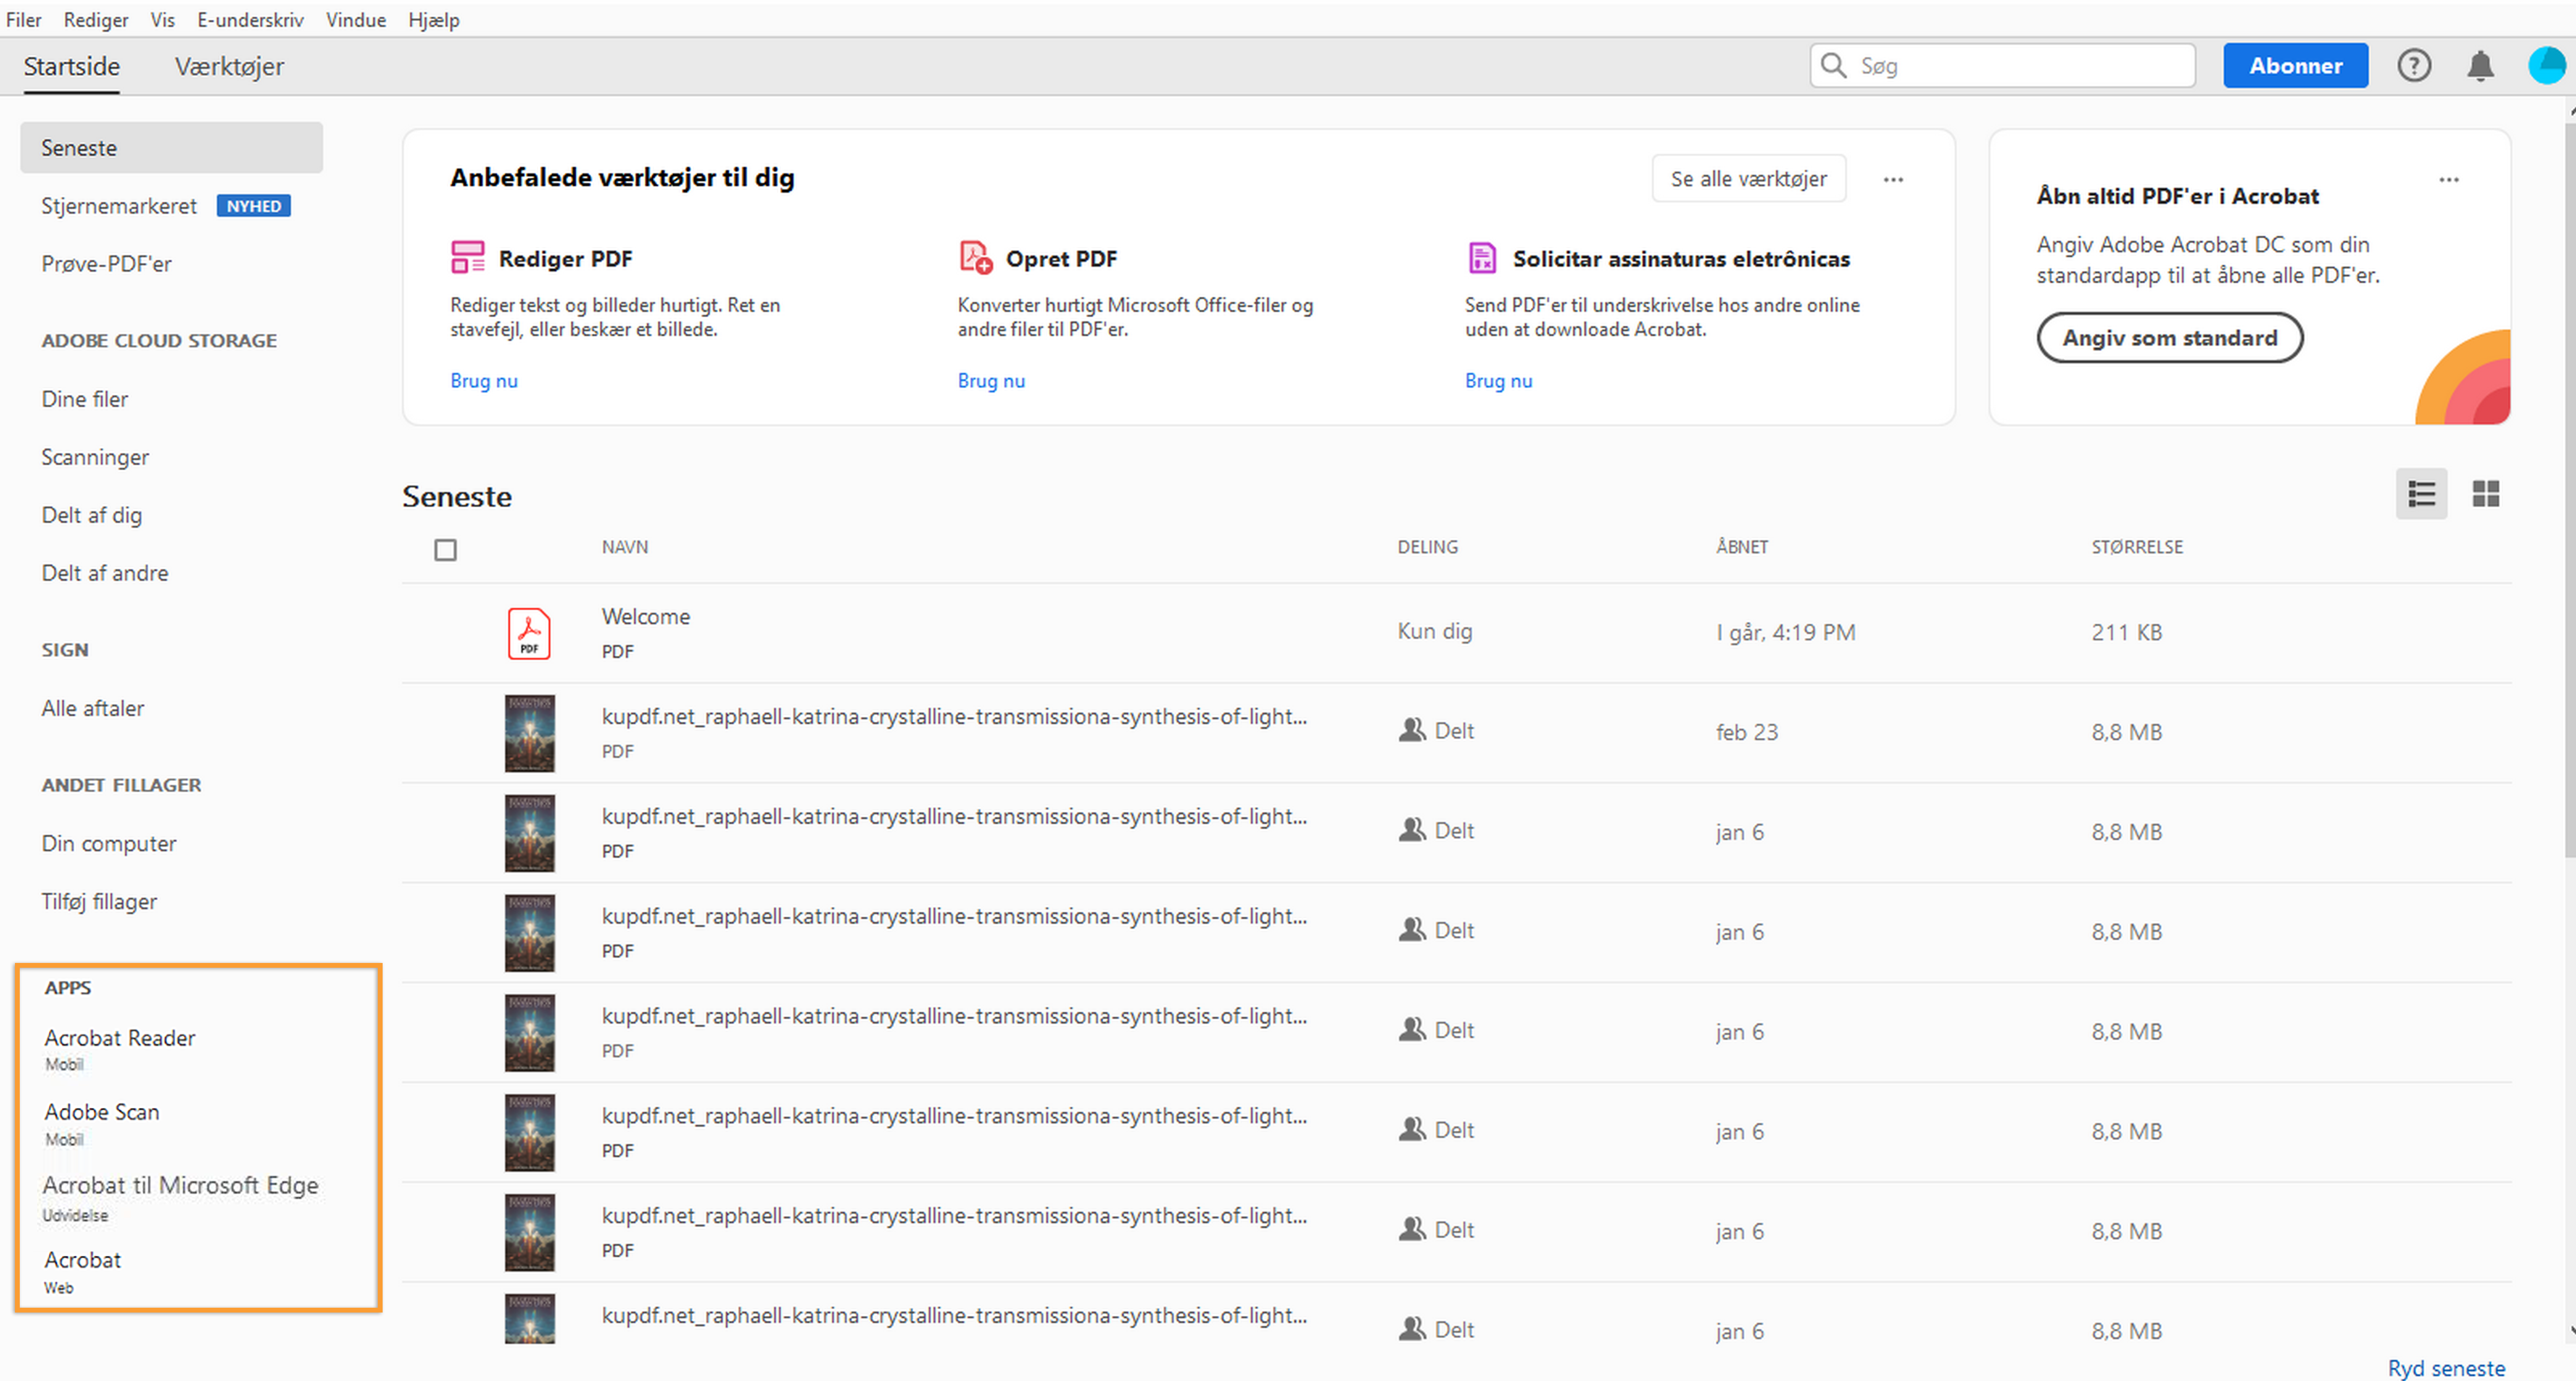The height and width of the screenshot is (1381, 2576).
Task: Click the blue Abonner button
Action: point(2295,66)
